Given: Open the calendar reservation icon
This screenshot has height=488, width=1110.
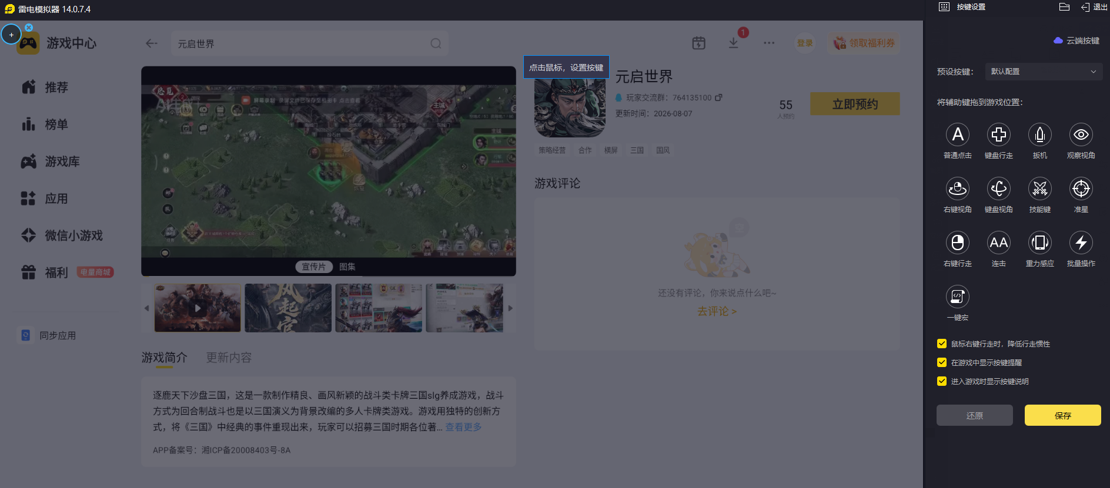Looking at the screenshot, I should pyautogui.click(x=698, y=43).
